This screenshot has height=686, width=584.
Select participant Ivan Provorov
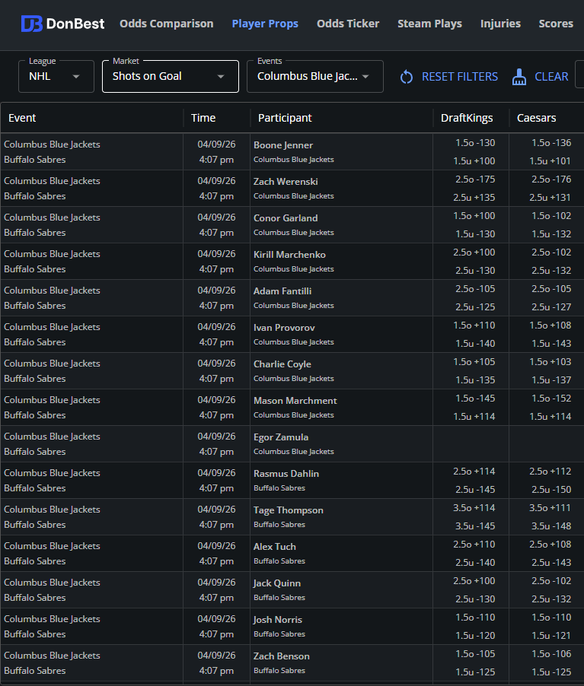[x=284, y=328]
